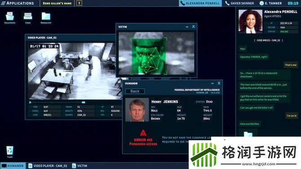Close the Victim window
The height and width of the screenshot is (169, 301).
coord(194,27)
